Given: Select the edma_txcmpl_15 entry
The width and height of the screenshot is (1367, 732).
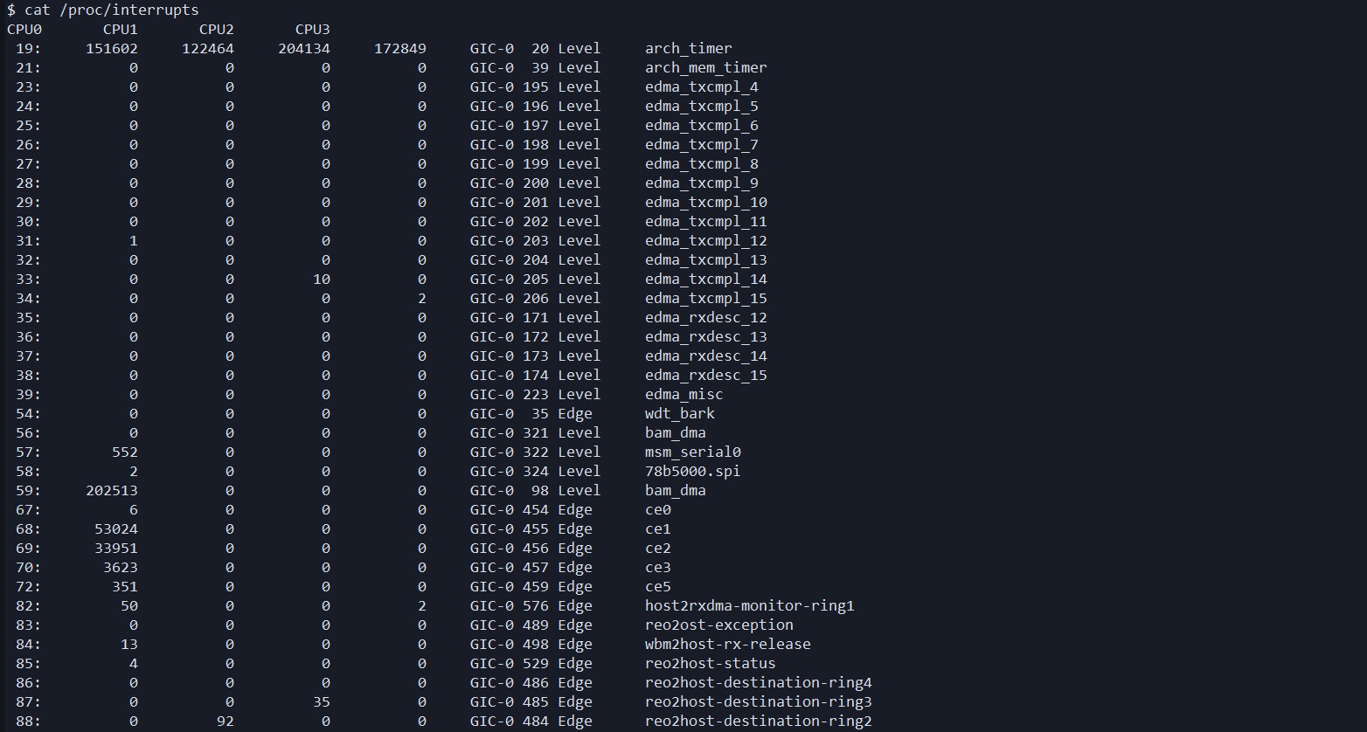Looking at the screenshot, I should coord(706,299).
